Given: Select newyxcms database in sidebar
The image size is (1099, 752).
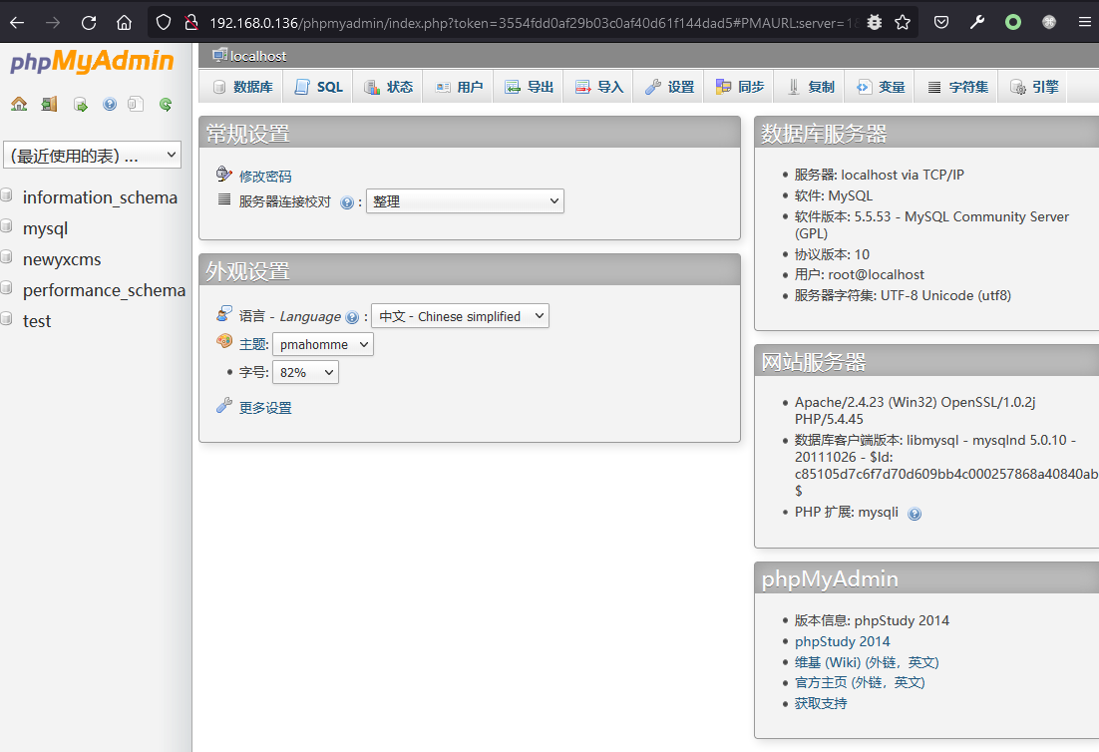Looking at the screenshot, I should (62, 259).
